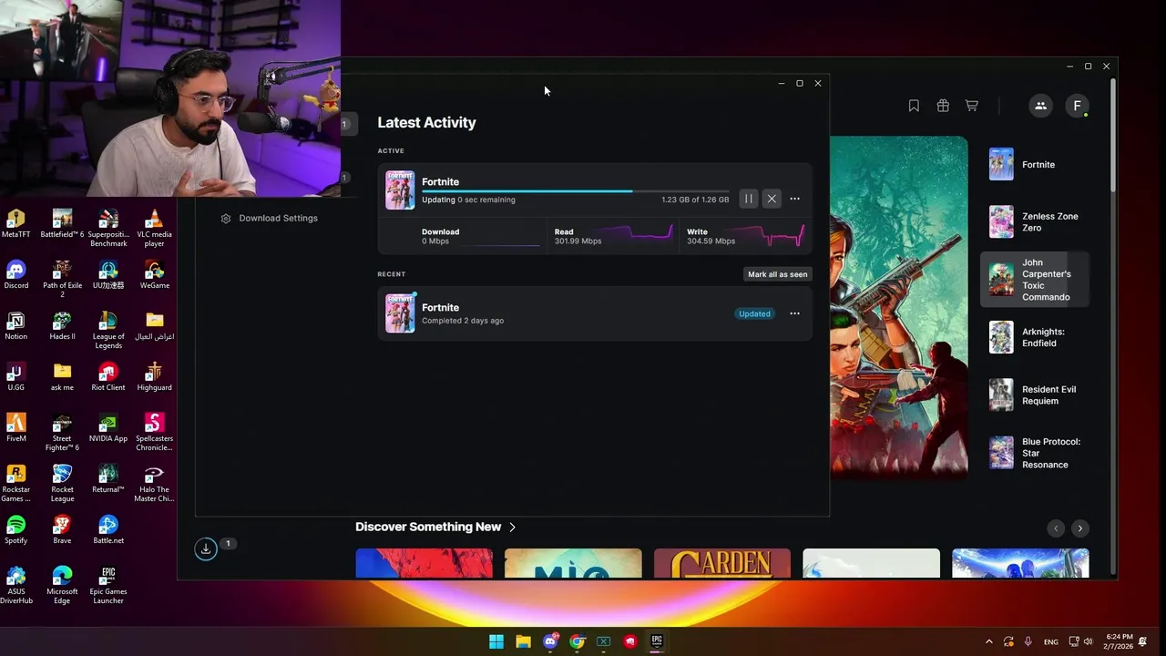
Task: Open Battle.net desktop shortcut
Action: [108, 529]
